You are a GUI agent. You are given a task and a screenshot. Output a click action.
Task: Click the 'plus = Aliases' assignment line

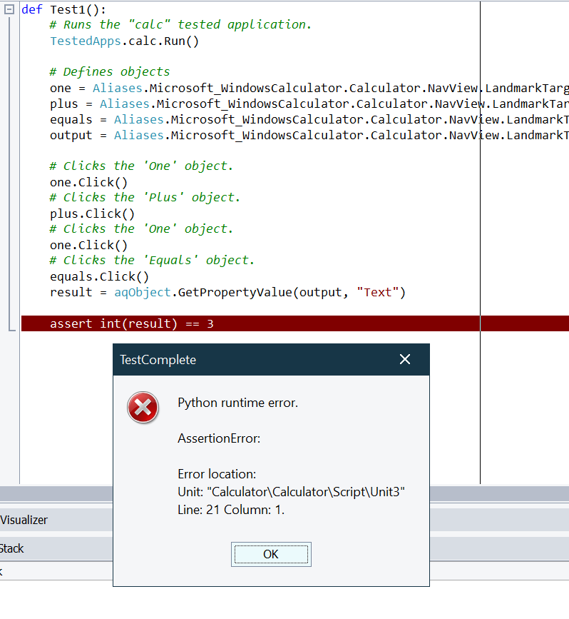pos(309,104)
